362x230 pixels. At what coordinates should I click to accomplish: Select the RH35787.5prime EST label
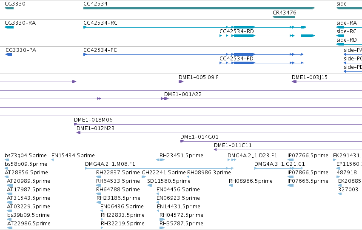coord(181,224)
